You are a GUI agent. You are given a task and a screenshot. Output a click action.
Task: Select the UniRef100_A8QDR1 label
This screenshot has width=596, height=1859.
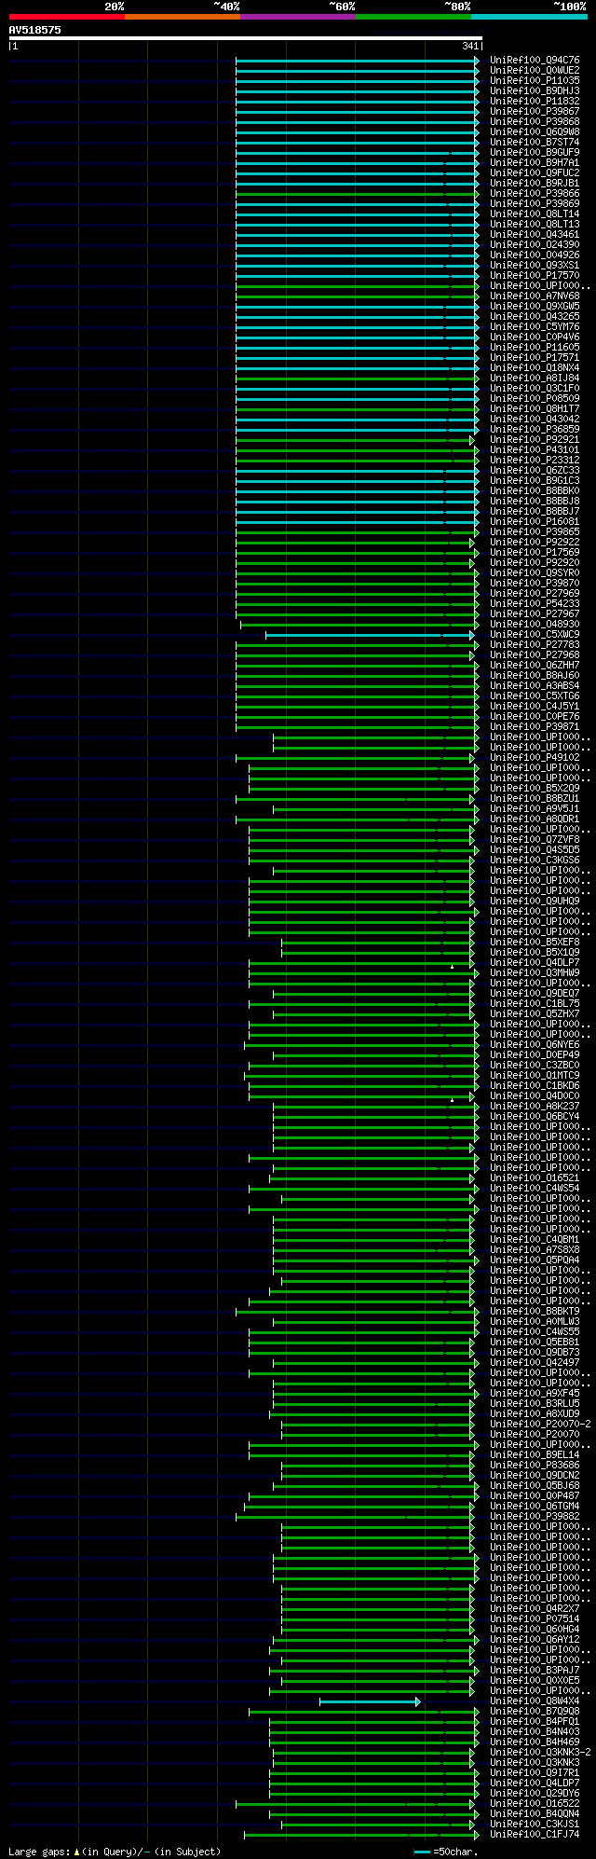[535, 819]
